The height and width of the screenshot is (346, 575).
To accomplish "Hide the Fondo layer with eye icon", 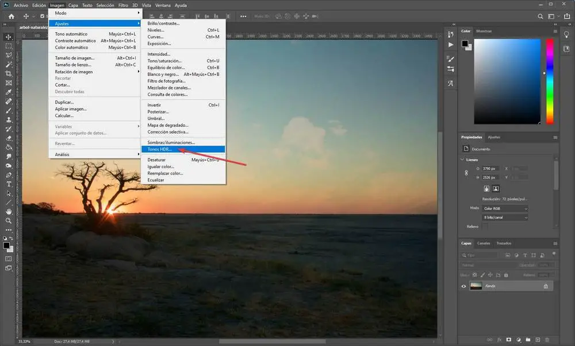I will click(464, 286).
